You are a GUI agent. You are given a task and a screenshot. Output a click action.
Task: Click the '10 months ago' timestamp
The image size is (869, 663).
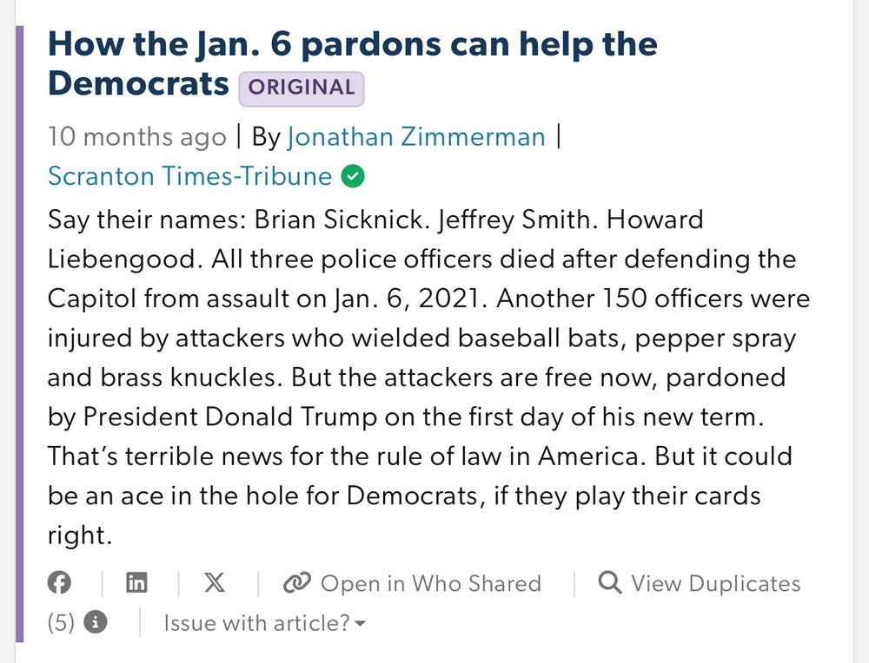137,137
